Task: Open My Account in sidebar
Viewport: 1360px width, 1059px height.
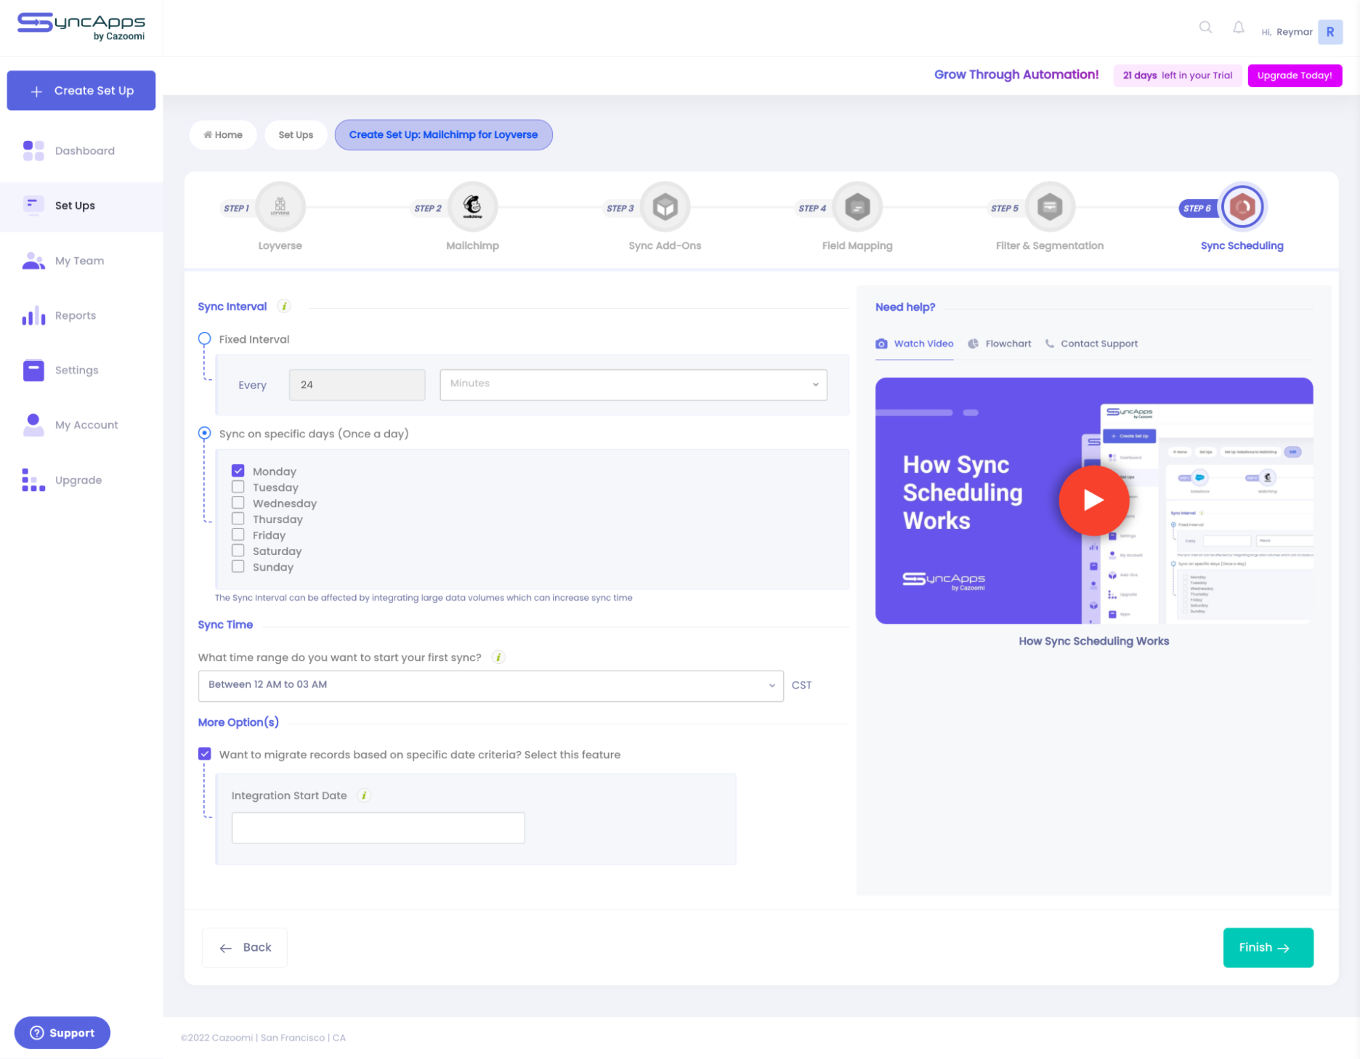Action: [82, 425]
